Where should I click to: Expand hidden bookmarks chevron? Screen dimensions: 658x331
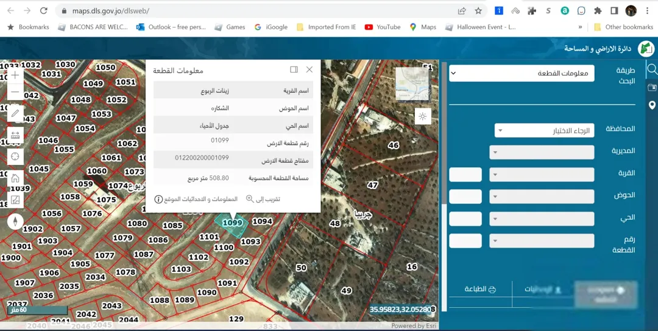[580, 27]
